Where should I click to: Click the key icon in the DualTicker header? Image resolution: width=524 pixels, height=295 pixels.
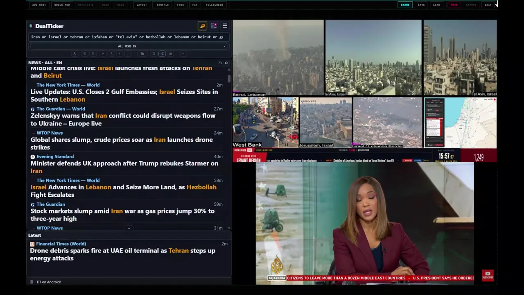(202, 26)
